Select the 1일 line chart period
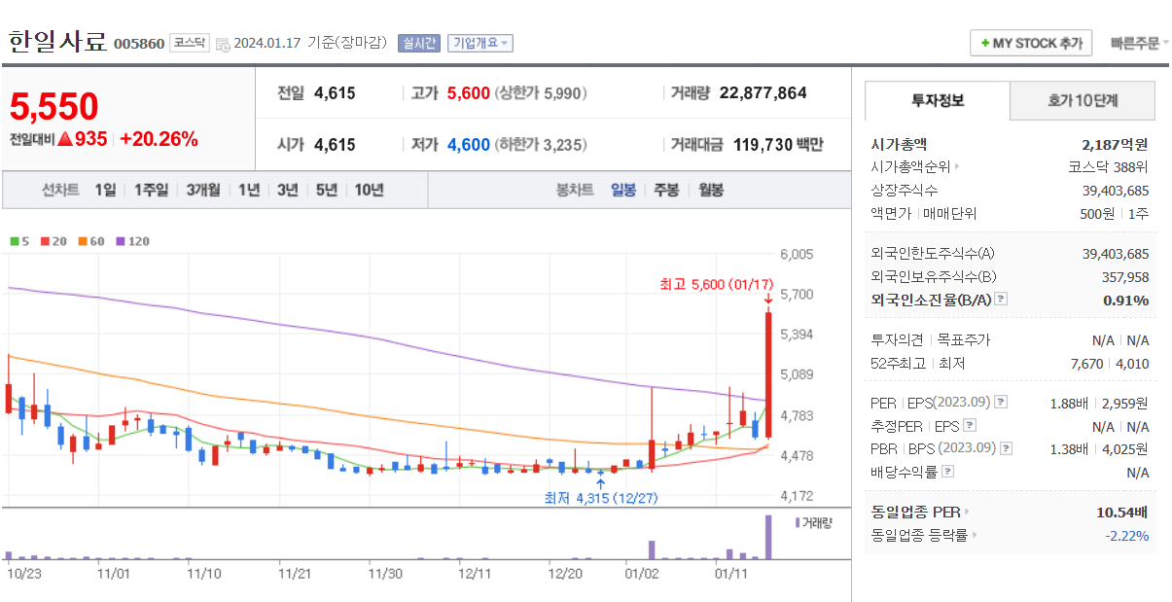The height and width of the screenshot is (602, 1172). [x=105, y=191]
